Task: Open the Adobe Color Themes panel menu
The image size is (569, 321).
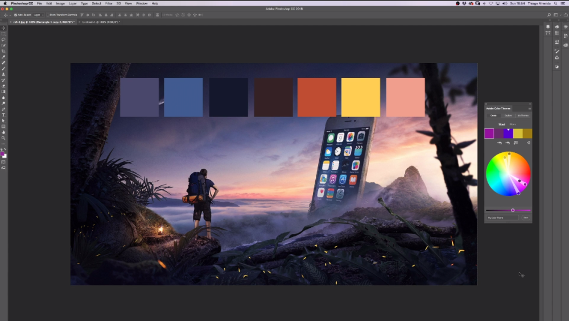Action: 529,109
